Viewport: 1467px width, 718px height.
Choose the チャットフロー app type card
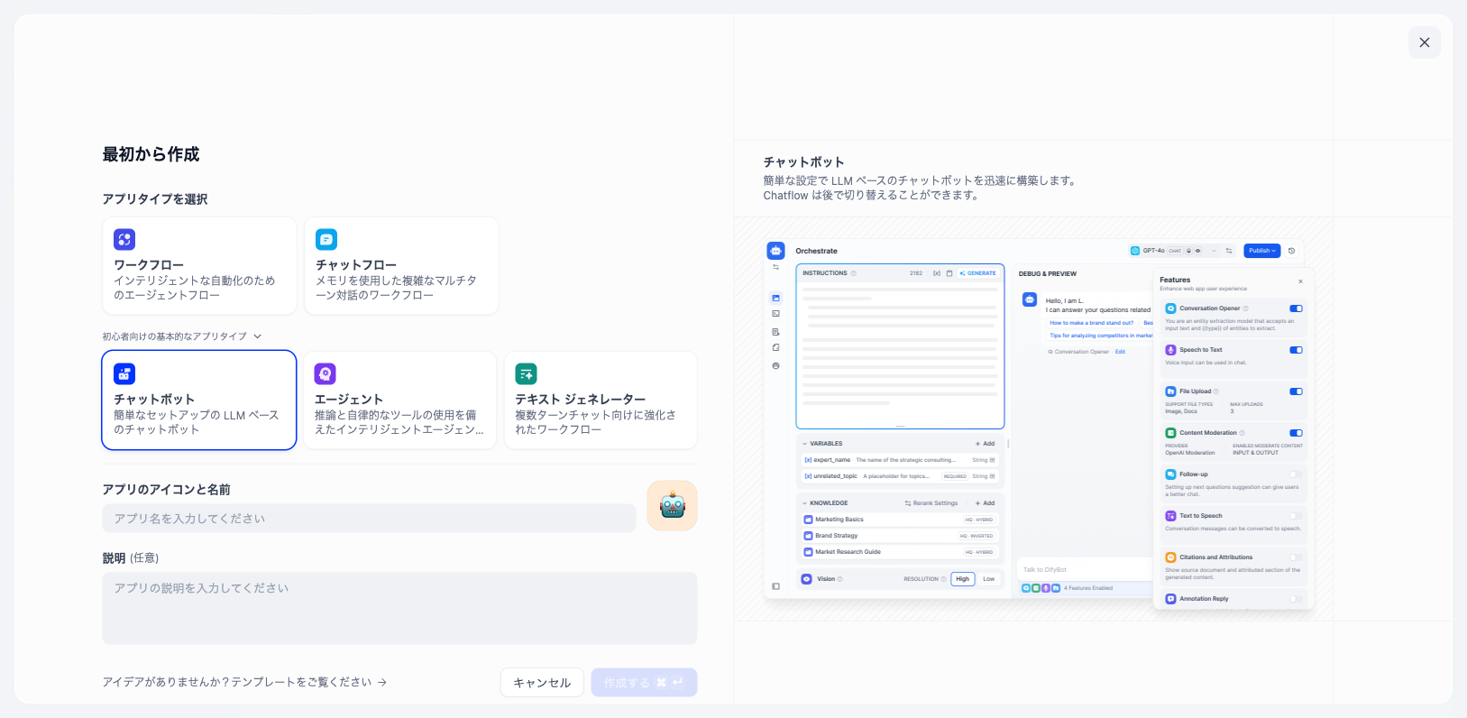point(401,266)
